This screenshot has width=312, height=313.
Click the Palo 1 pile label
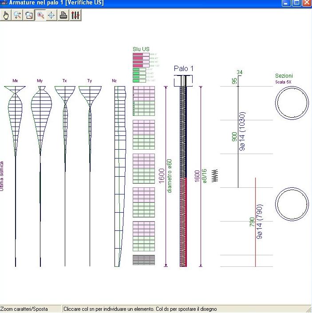pyautogui.click(x=183, y=68)
